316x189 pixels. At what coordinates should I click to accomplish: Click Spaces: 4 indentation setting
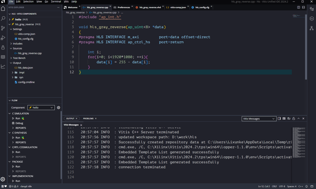[292, 186]
